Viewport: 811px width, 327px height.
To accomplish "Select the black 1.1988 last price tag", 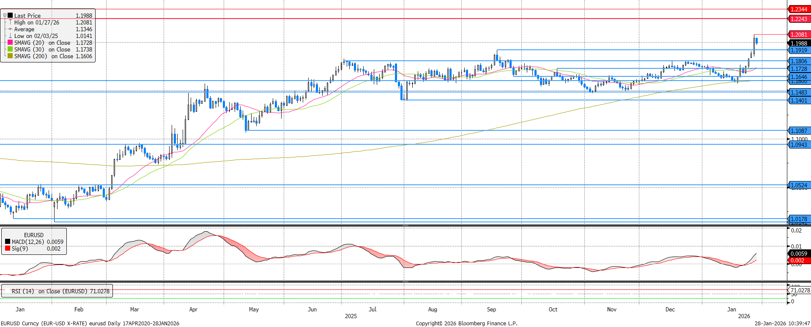I will pyautogui.click(x=798, y=43).
